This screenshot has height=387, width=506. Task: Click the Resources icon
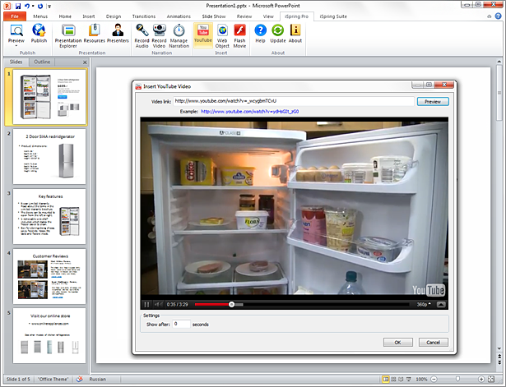[95, 30]
